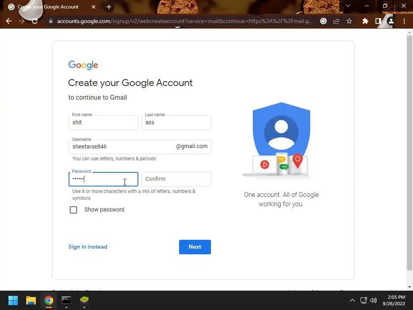Open the tab search chevron
413x310 pixels.
pos(348,6)
